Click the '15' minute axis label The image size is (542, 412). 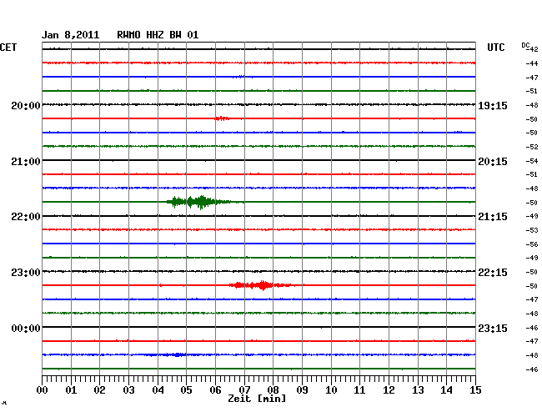pos(475,389)
